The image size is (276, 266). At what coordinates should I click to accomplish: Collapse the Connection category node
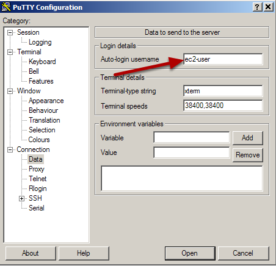[10, 149]
